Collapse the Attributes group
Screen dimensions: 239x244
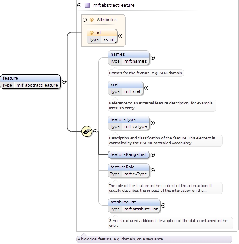85,20
